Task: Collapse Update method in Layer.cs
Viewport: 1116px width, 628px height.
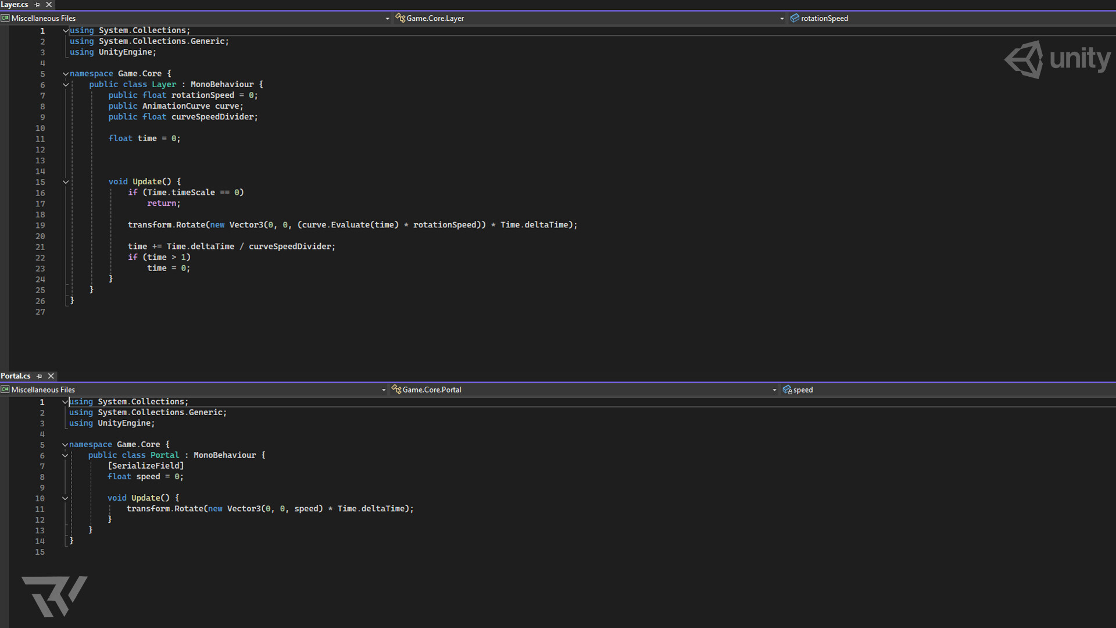Action: 66,182
